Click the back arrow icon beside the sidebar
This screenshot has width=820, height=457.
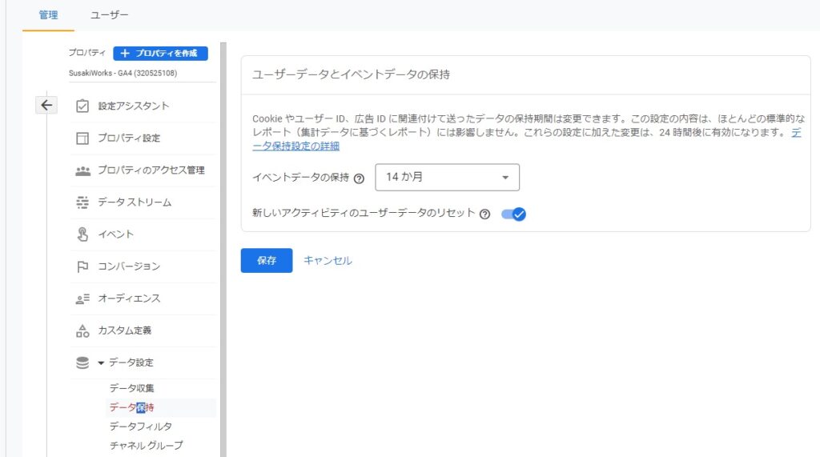[x=46, y=105]
